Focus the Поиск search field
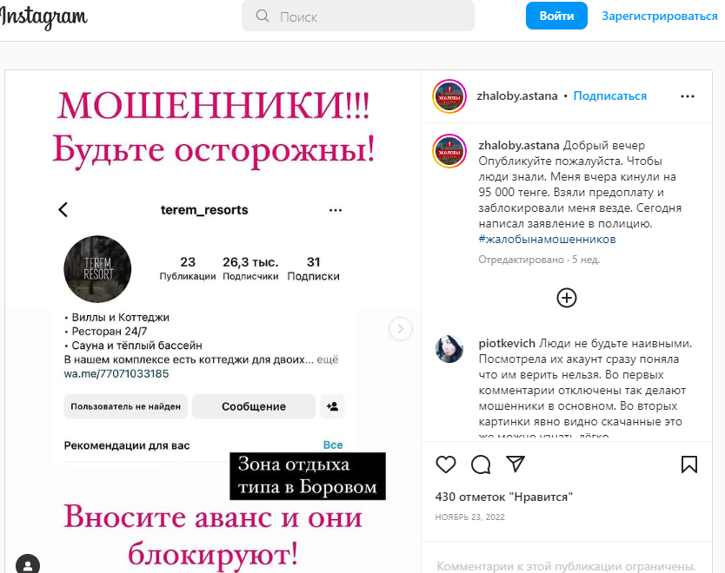Viewport: 725px width, 573px height. (x=358, y=16)
